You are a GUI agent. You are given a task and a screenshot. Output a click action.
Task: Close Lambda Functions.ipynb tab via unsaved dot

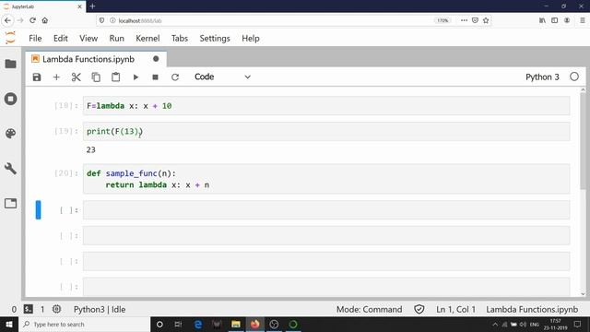(x=156, y=59)
